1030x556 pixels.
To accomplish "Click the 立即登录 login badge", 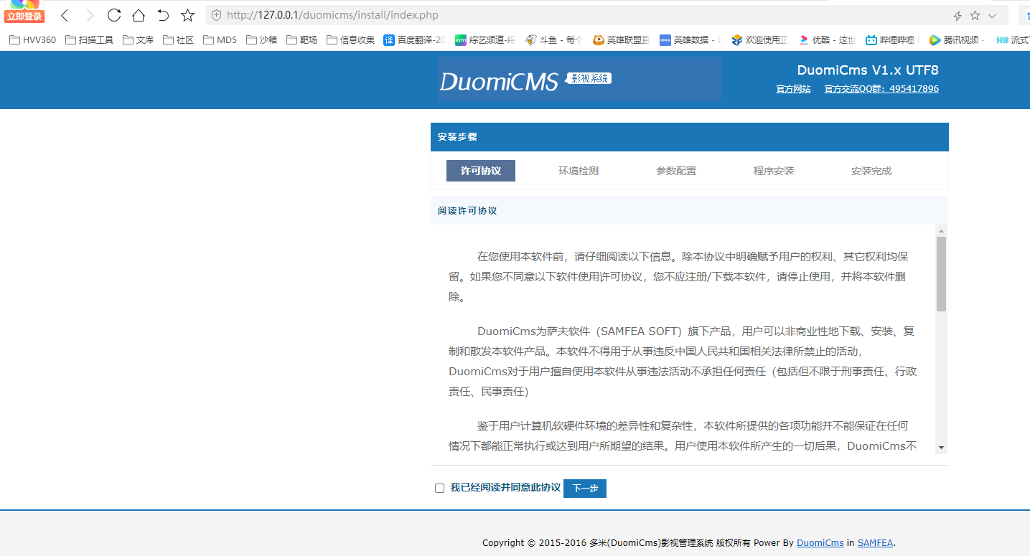I will tap(25, 17).
